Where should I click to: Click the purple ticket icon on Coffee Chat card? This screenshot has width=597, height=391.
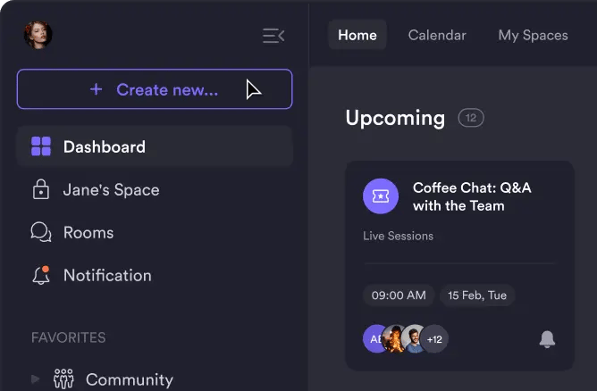click(381, 196)
